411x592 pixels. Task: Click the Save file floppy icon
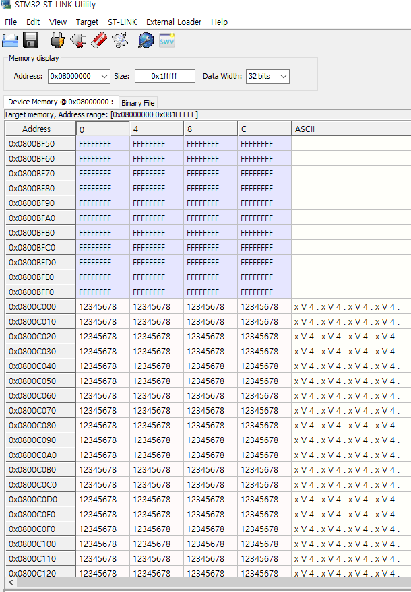point(30,41)
